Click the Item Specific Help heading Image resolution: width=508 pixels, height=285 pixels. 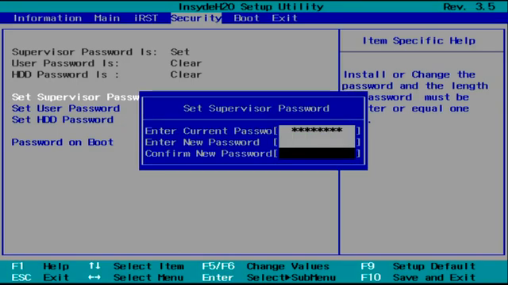click(419, 40)
